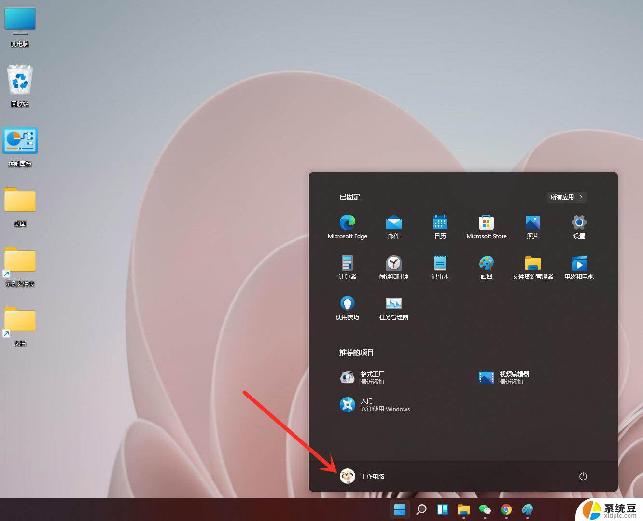Open recommended 入门 Windows welcome item
The width and height of the screenshot is (643, 521).
coord(375,405)
